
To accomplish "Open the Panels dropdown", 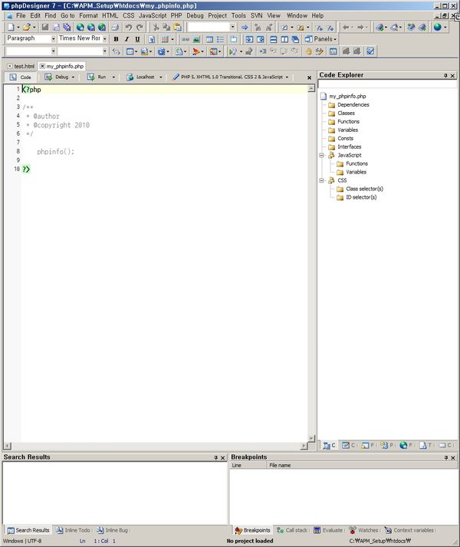I will (x=320, y=39).
